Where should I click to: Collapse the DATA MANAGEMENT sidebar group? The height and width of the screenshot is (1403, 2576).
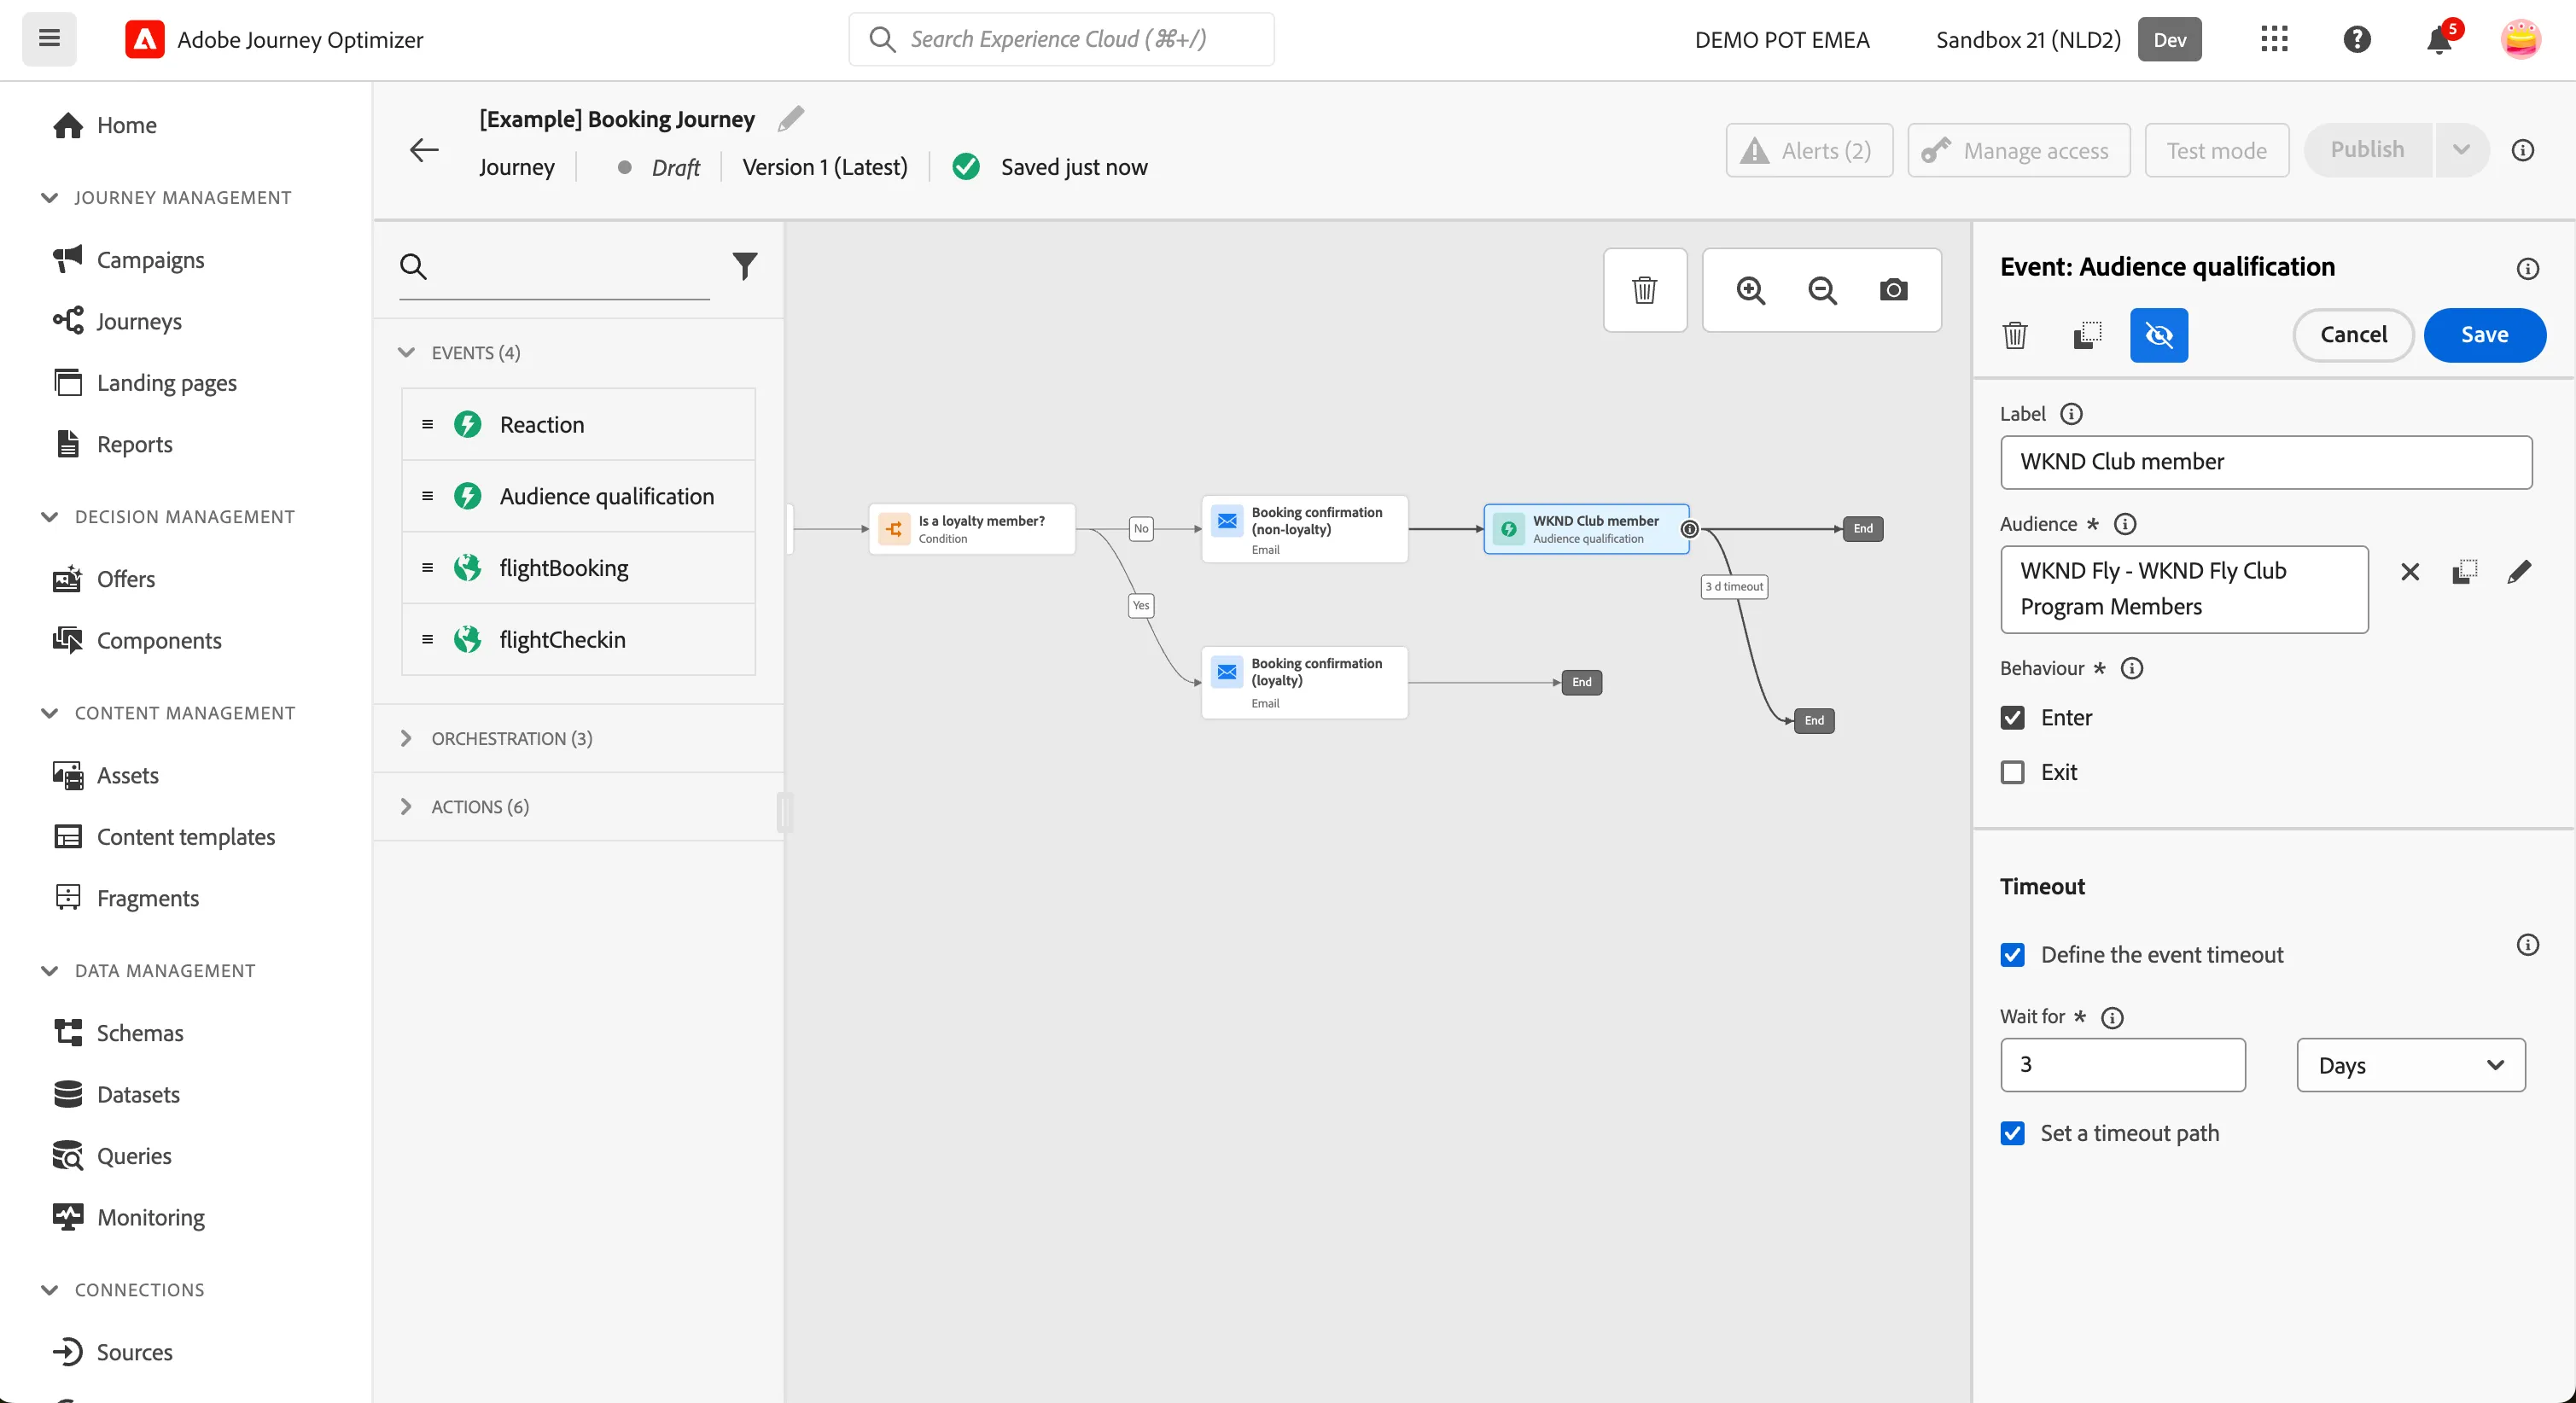(49, 970)
